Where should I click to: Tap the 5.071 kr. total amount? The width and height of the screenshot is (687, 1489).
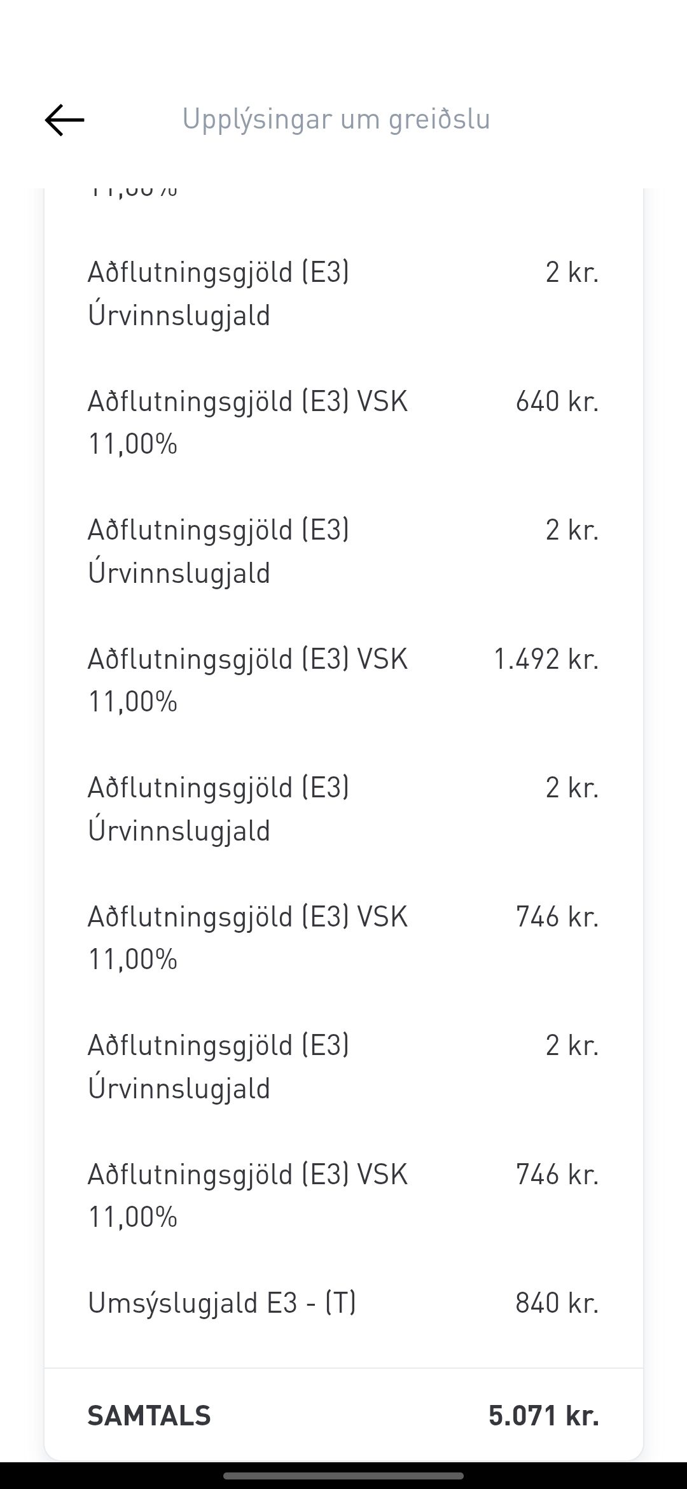click(x=543, y=1415)
